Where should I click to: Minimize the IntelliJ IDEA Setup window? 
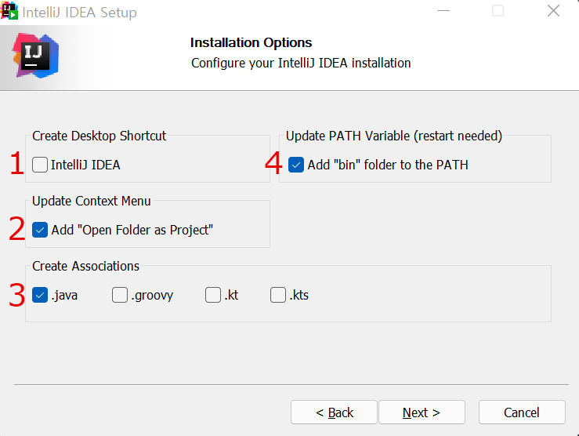pyautogui.click(x=444, y=11)
